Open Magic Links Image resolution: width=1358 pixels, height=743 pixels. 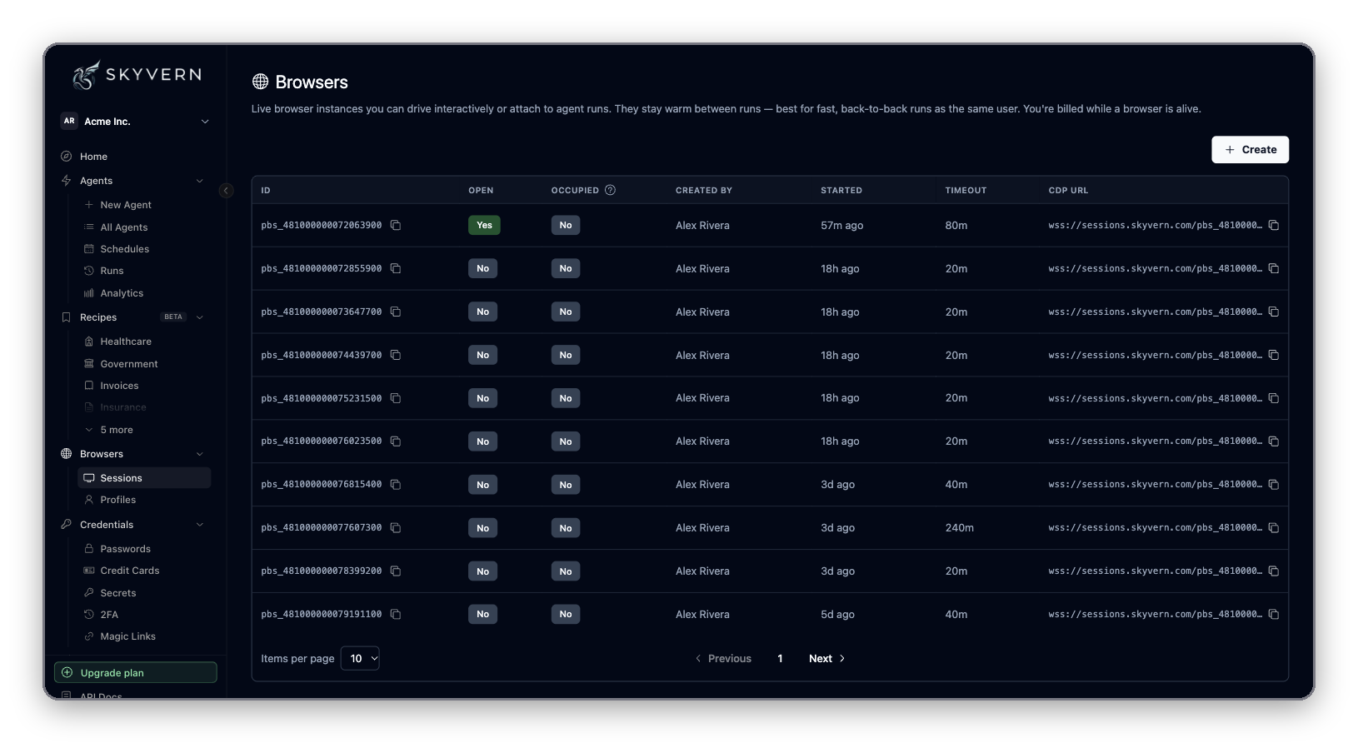[x=127, y=636]
